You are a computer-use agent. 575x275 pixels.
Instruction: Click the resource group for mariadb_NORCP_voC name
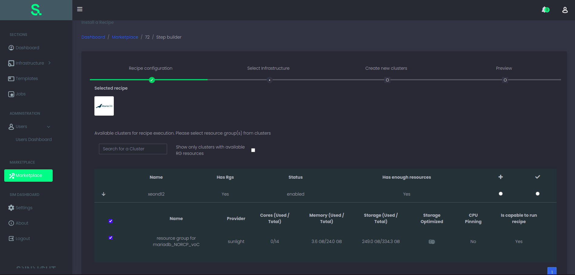176,241
